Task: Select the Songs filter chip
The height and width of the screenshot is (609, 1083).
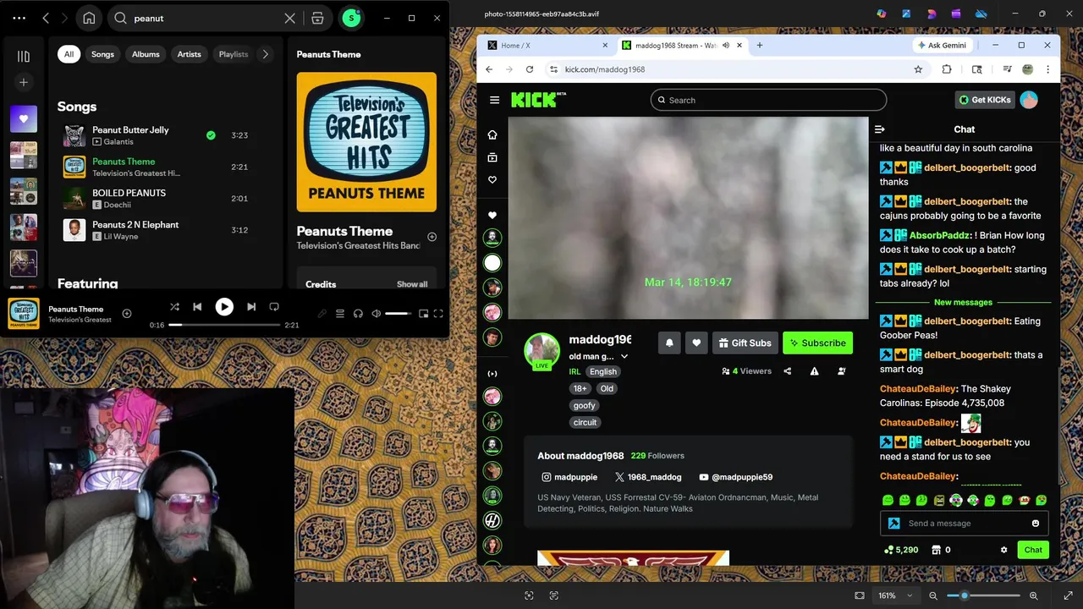Action: click(x=102, y=54)
